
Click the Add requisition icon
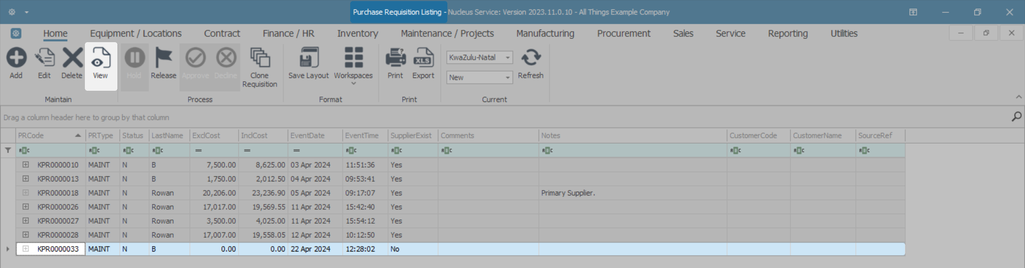click(x=16, y=58)
